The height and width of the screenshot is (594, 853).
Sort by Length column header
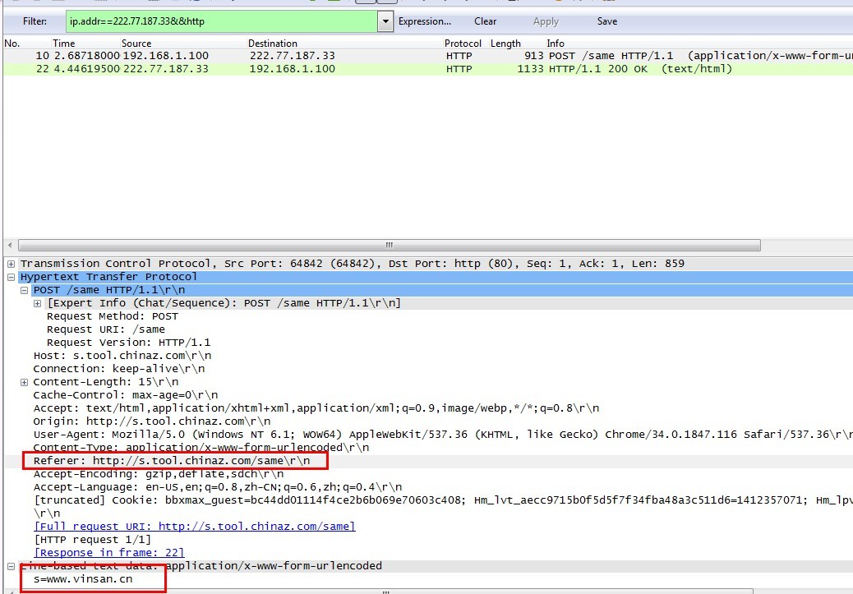(505, 44)
